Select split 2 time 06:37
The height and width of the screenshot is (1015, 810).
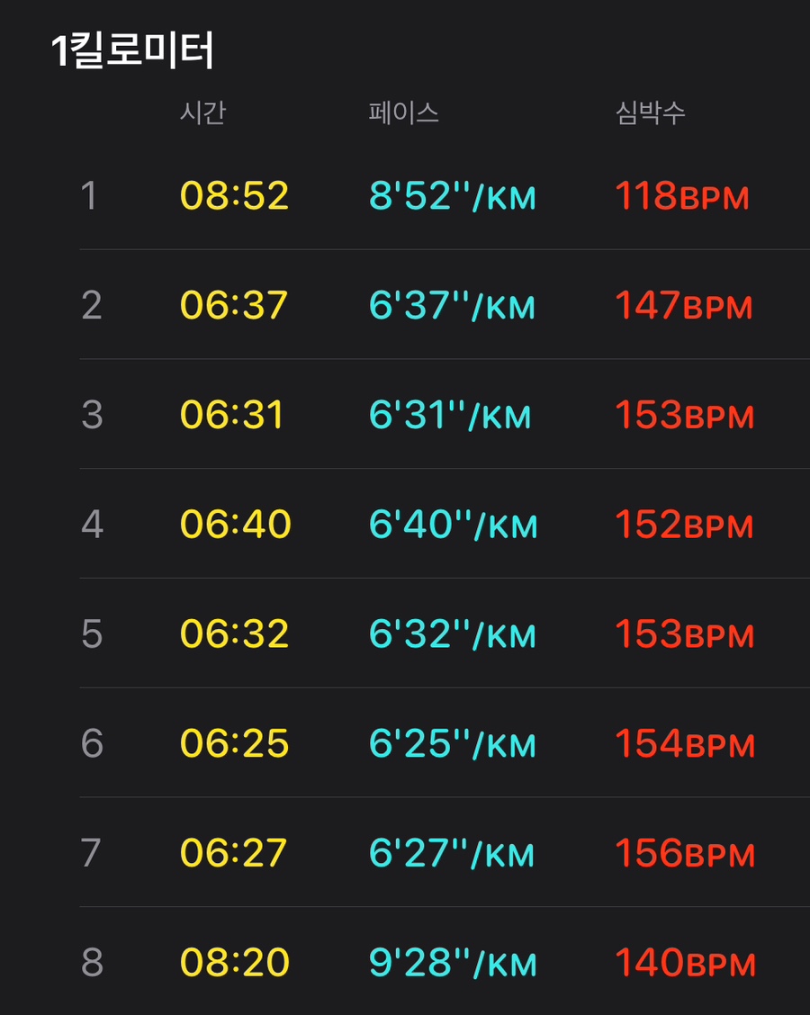pyautogui.click(x=234, y=305)
